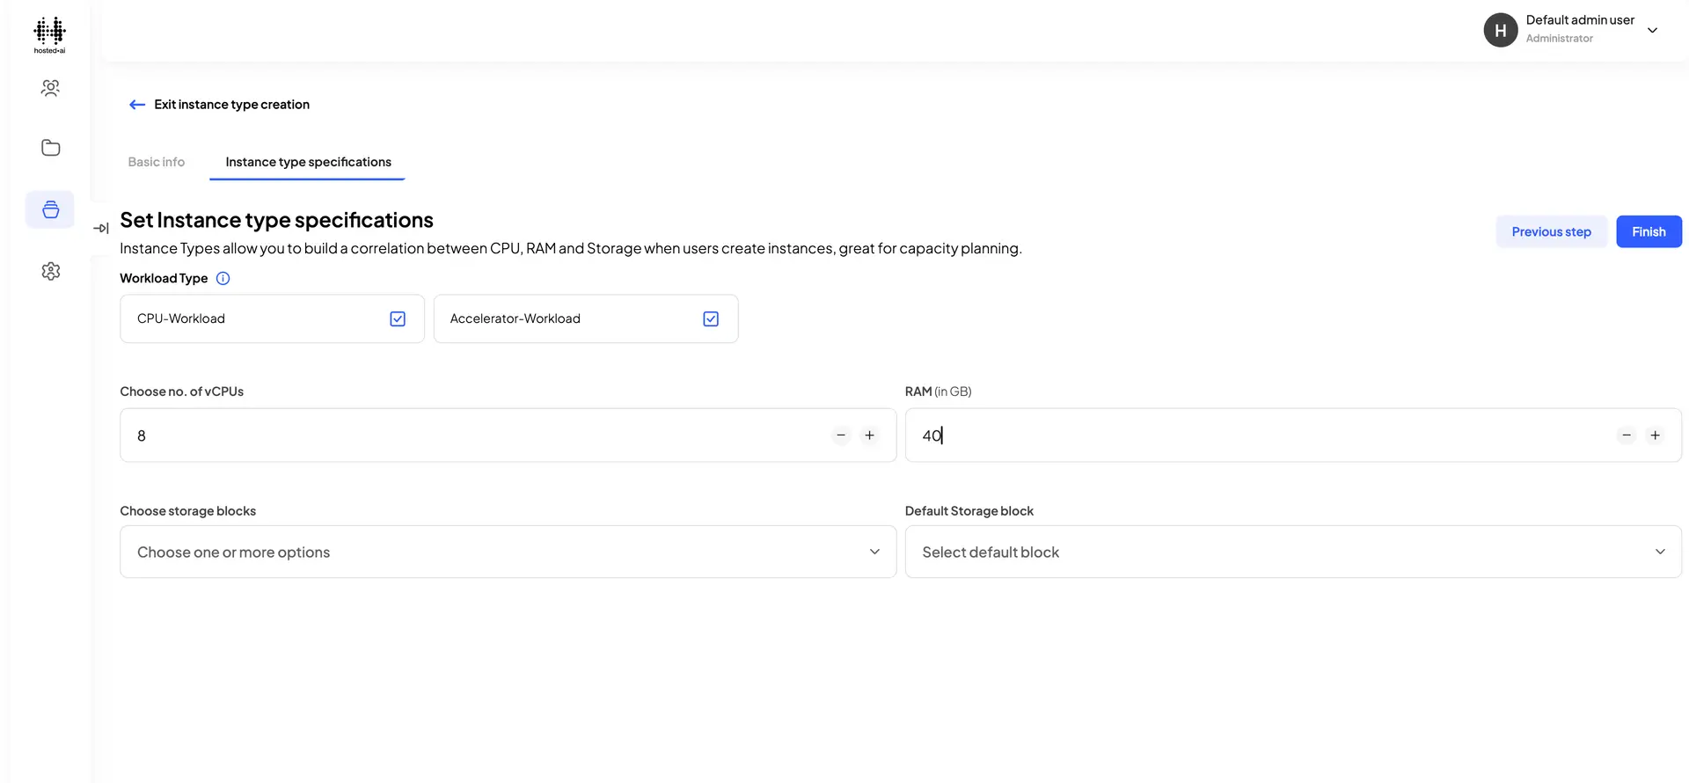1689x783 pixels.
Task: Expand the collapsed sidebar arrow
Action: tap(101, 228)
